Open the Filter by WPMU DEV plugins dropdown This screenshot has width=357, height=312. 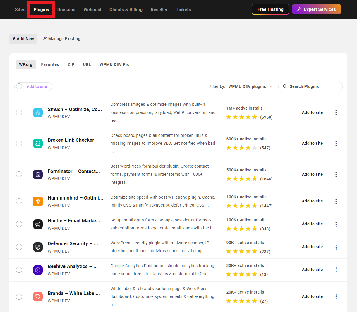click(250, 86)
